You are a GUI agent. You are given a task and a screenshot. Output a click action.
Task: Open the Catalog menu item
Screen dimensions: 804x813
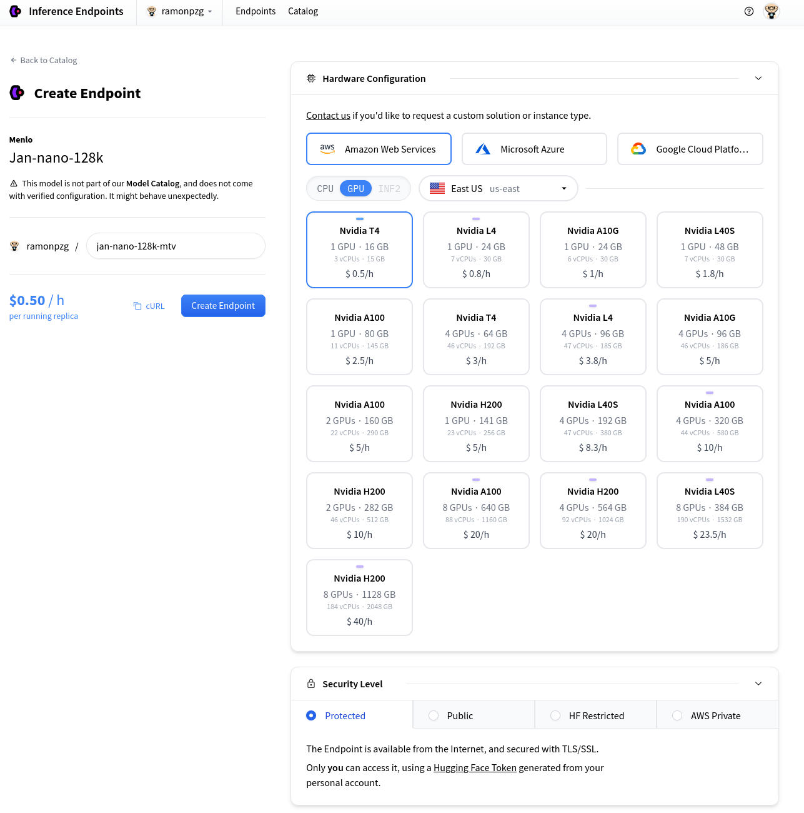coord(303,11)
